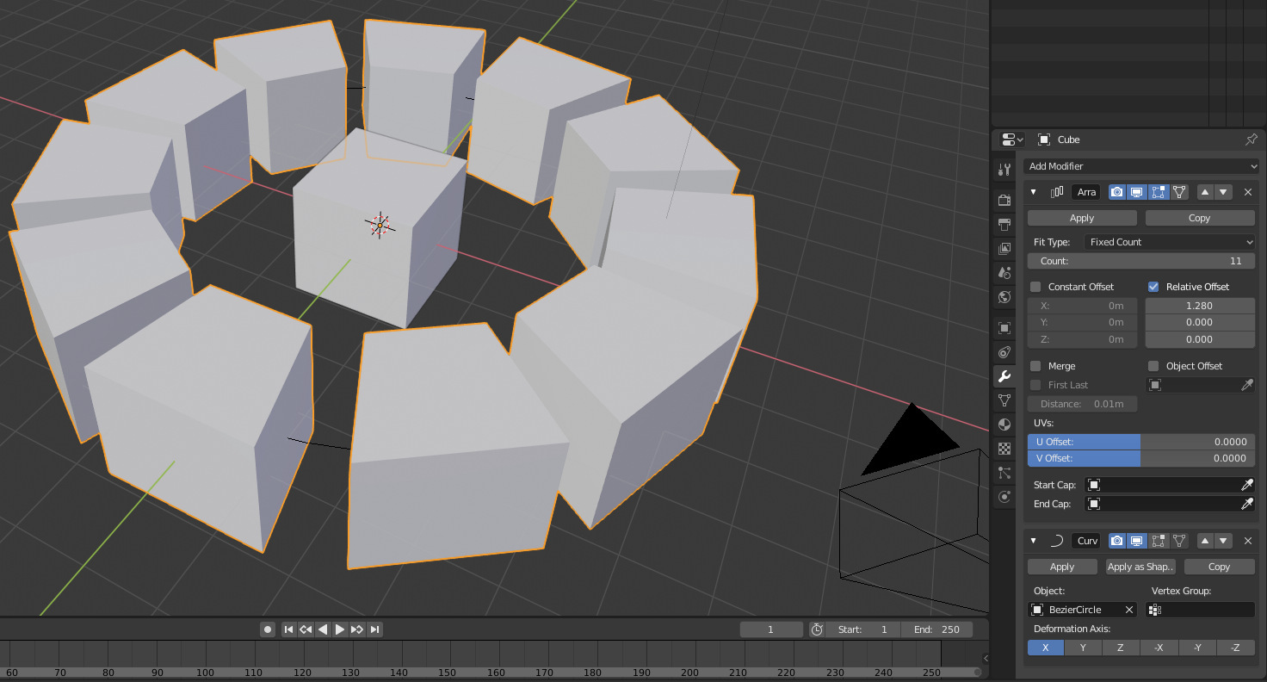
Task: Open the Texture properties tab
Action: coord(1004,449)
